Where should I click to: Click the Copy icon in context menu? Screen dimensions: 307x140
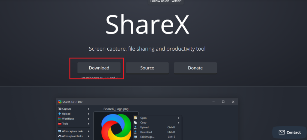click(136, 123)
